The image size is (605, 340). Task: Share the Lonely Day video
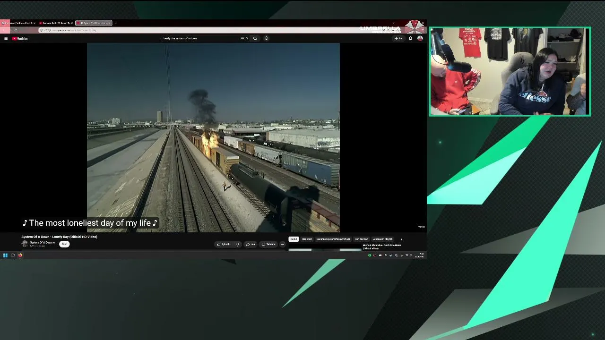click(x=251, y=244)
